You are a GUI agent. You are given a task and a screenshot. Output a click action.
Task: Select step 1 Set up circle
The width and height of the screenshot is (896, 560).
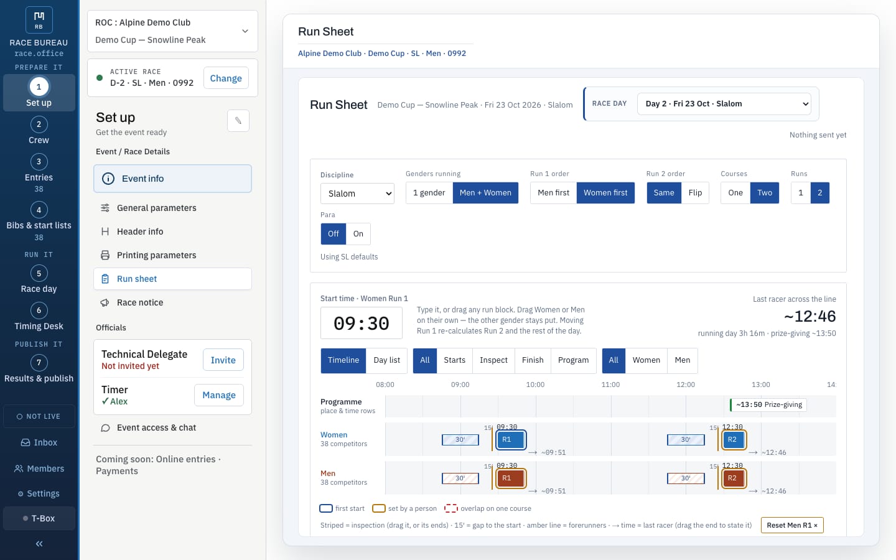[x=39, y=86]
